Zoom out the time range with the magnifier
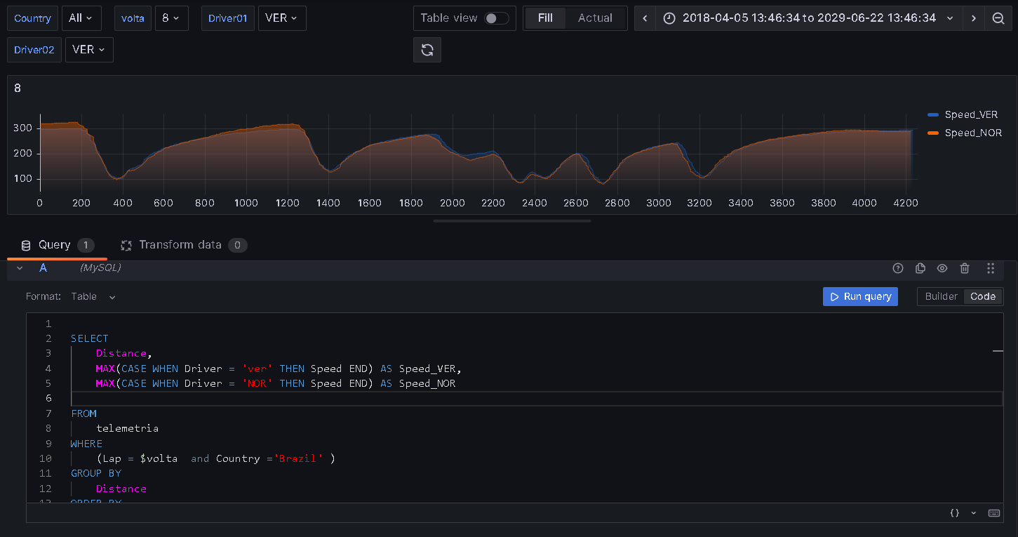Viewport: 1018px width, 537px height. pos(998,18)
